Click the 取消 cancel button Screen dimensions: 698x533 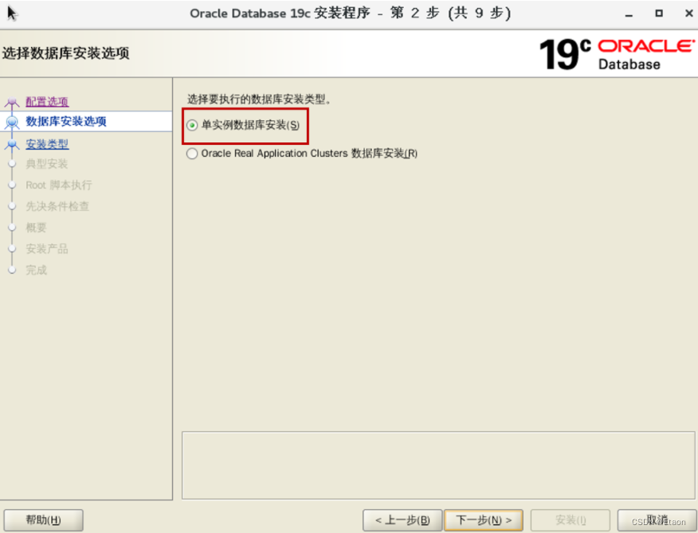tap(657, 519)
